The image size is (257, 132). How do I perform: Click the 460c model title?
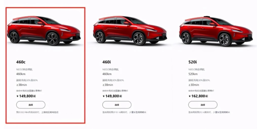pyautogui.click(x=21, y=62)
